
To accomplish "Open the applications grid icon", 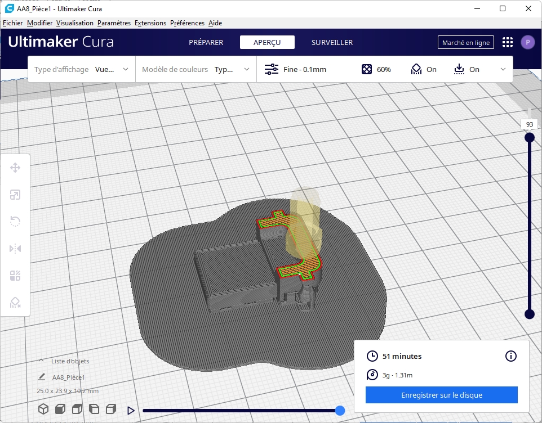I will tap(507, 42).
